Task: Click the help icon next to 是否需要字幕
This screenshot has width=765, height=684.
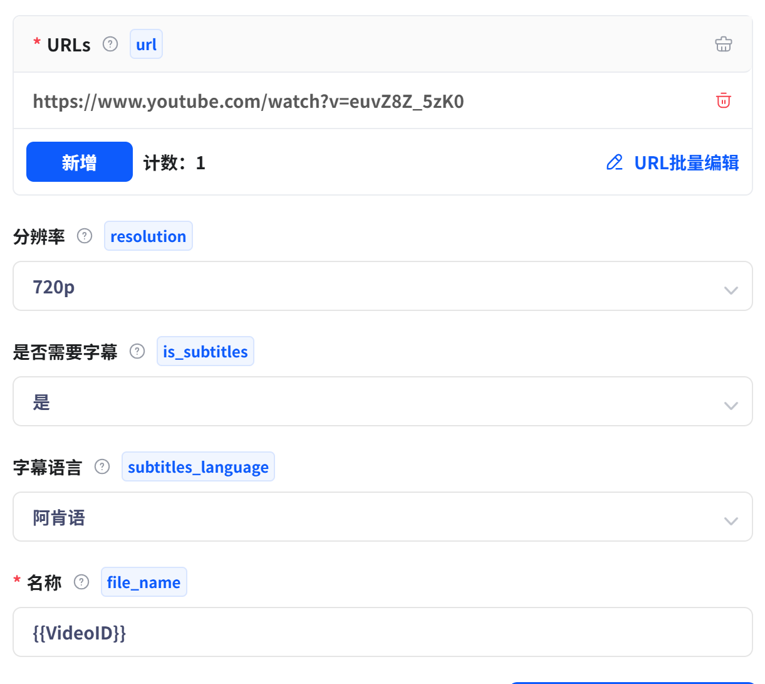Action: 137,351
